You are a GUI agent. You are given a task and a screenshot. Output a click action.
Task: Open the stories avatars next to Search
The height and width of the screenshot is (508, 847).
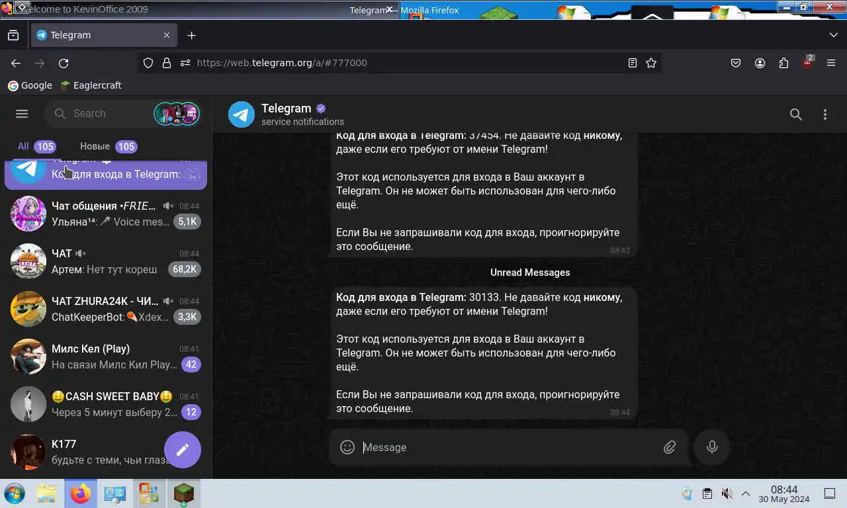[x=177, y=114]
